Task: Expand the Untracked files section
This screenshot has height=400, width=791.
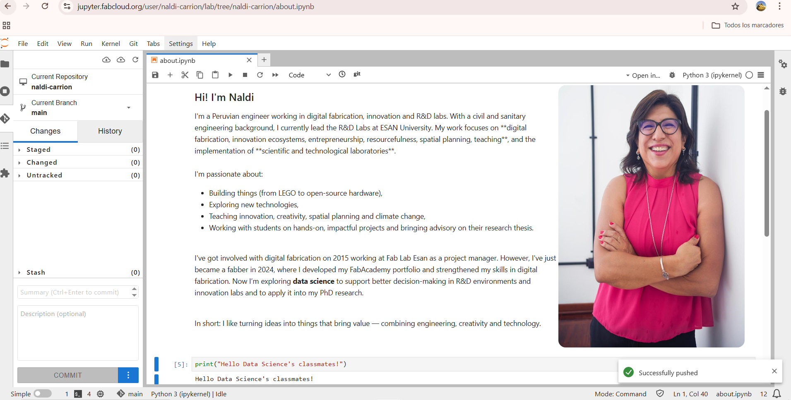Action: pos(44,175)
